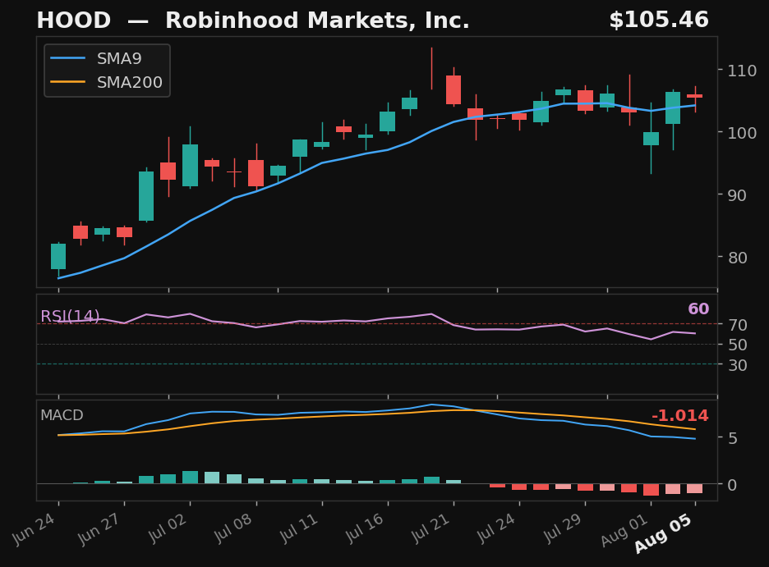The image size is (769, 567).
Task: Click the MACD axis label 0
Action: pos(732,485)
